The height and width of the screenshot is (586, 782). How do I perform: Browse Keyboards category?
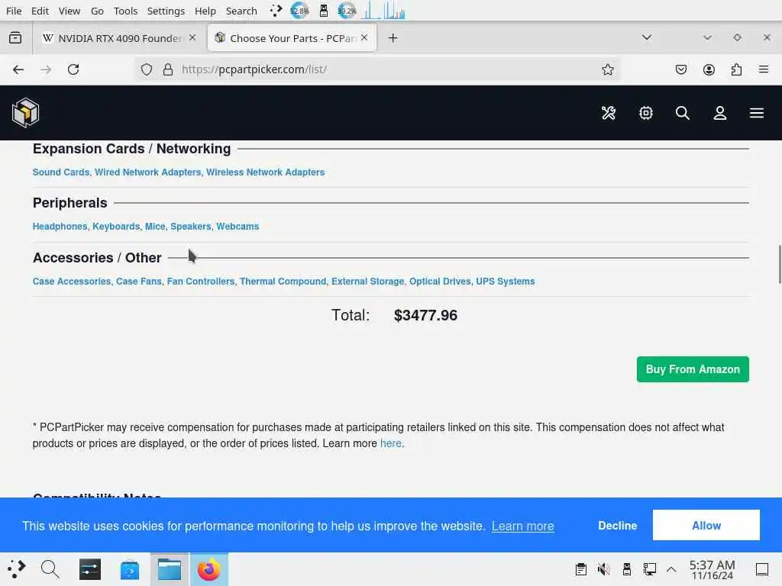[116, 227]
